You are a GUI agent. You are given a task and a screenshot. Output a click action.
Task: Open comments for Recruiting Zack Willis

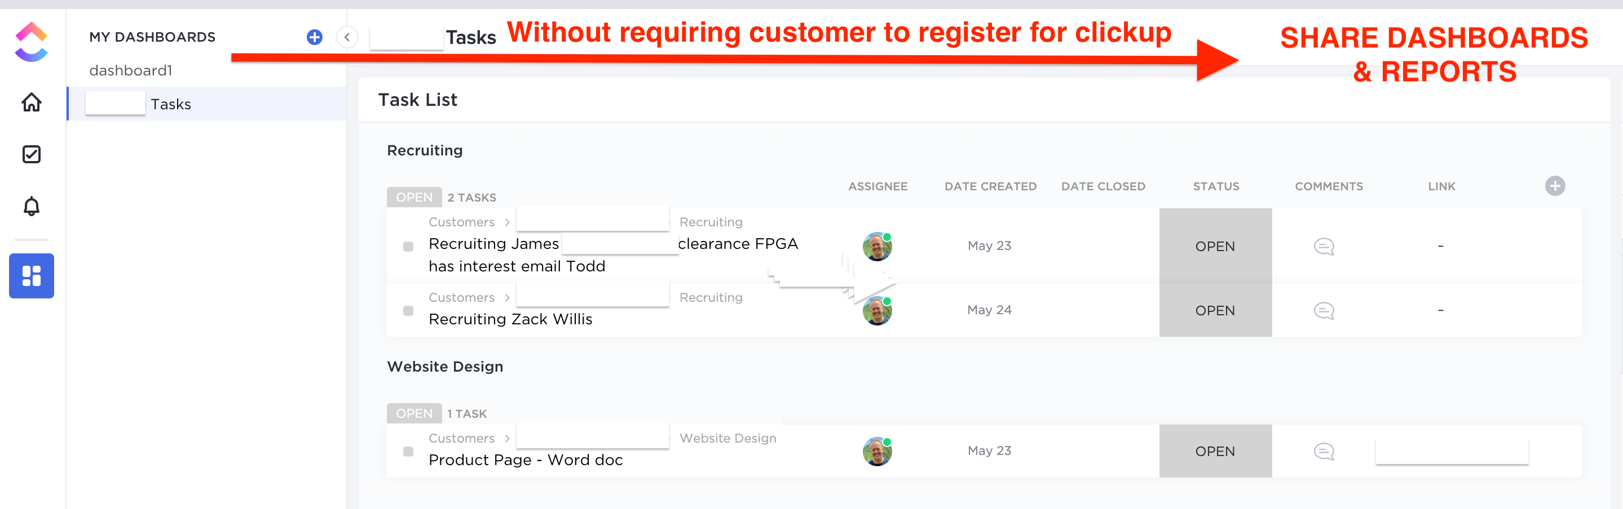(x=1324, y=311)
